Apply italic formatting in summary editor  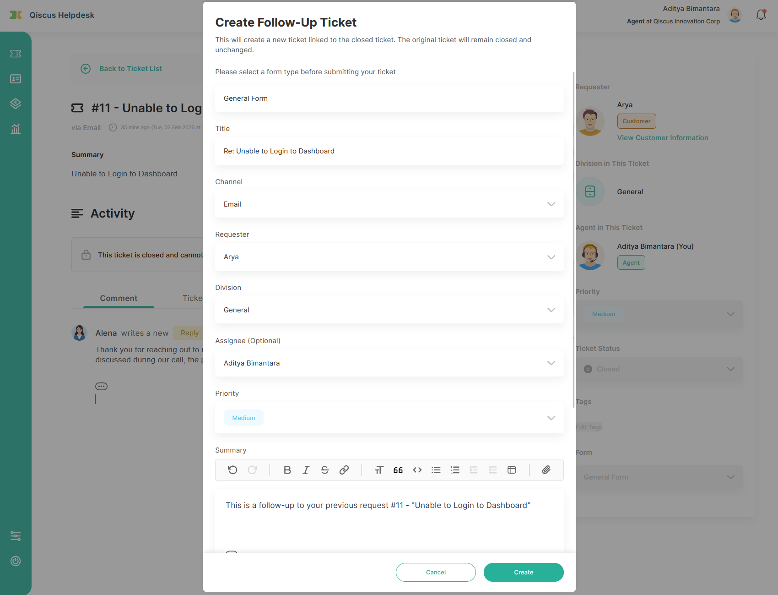point(306,470)
